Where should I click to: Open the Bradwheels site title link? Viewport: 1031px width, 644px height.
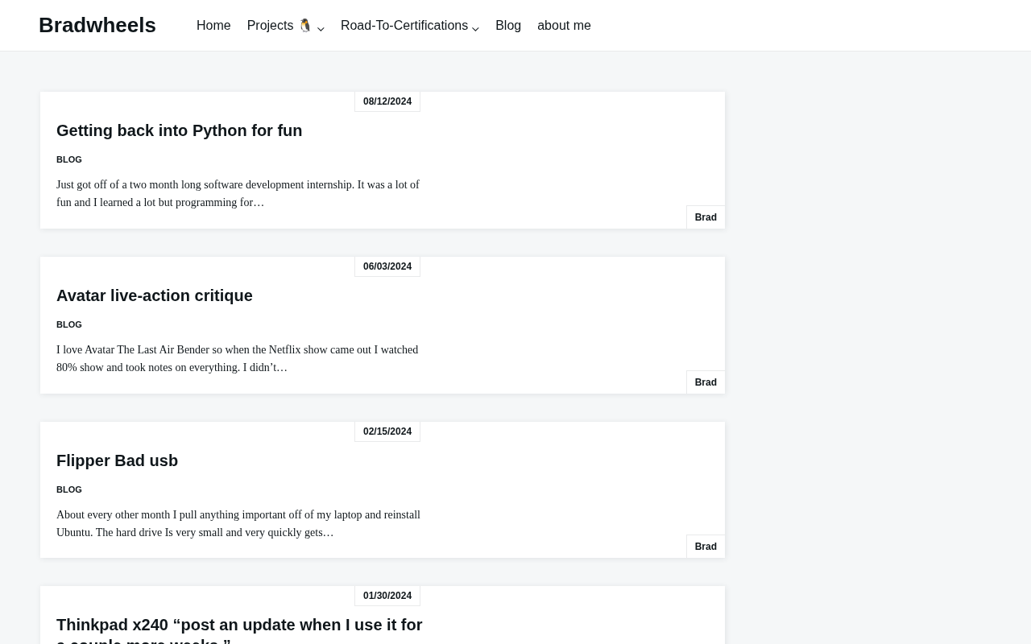[x=97, y=25]
